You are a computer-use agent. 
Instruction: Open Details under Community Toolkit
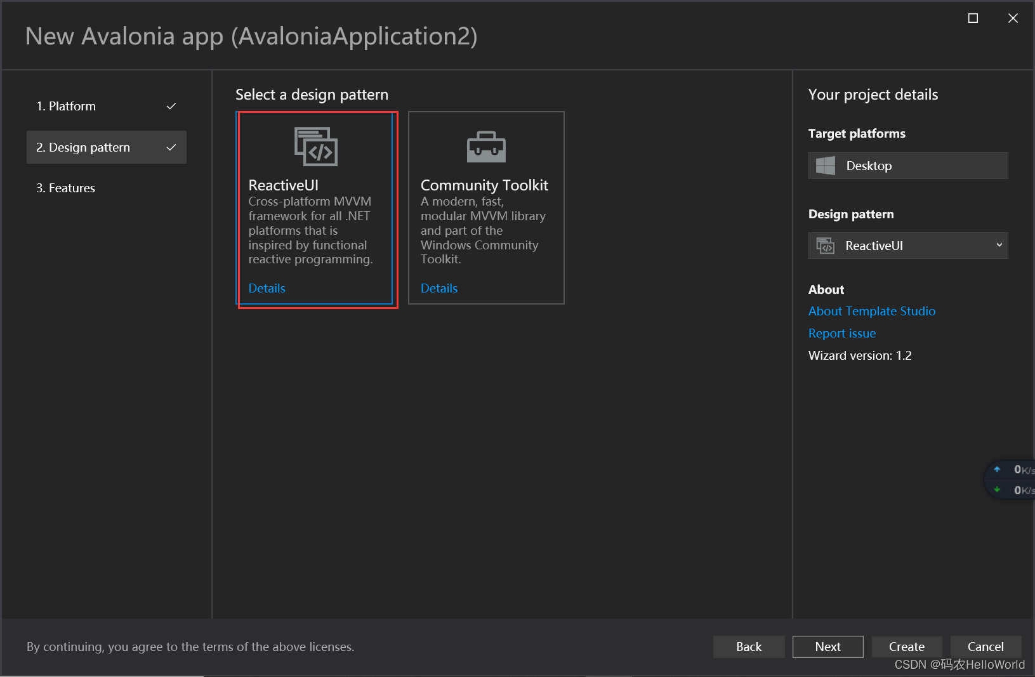(438, 288)
